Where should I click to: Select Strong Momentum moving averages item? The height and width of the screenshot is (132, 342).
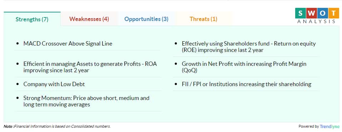86,101
